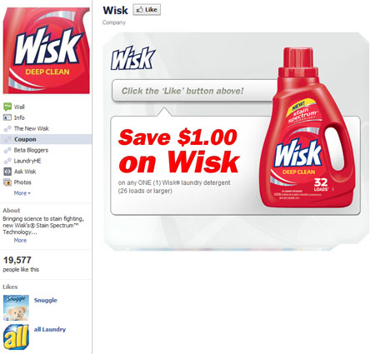This screenshot has width=375, height=354.
Task: Click The New Wisk tab icon
Action: click(7, 128)
